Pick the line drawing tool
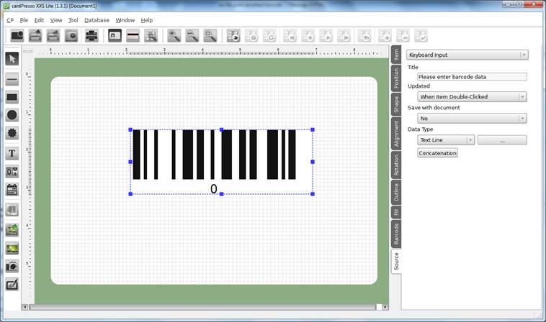The image size is (546, 322). click(12, 79)
